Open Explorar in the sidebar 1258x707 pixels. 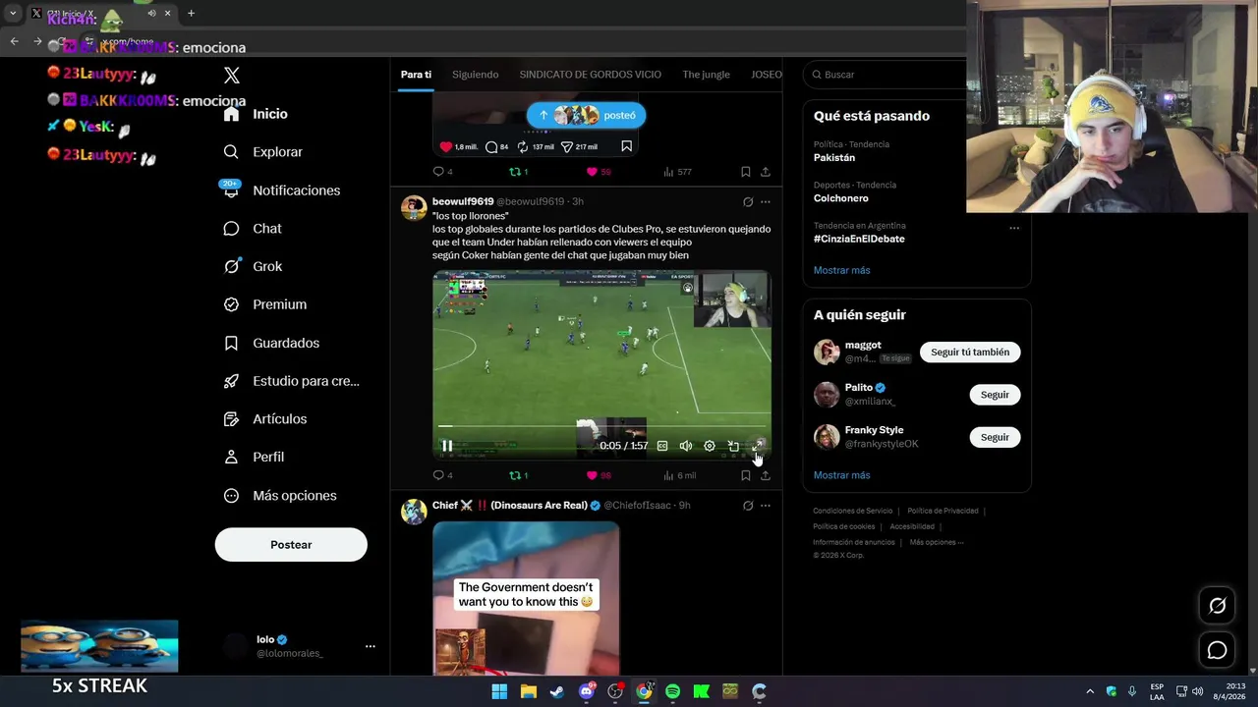(x=263, y=152)
